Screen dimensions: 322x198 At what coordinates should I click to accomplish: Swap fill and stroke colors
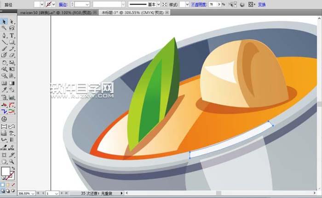(13, 168)
